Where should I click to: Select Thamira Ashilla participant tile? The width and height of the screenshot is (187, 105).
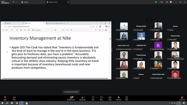124,65
